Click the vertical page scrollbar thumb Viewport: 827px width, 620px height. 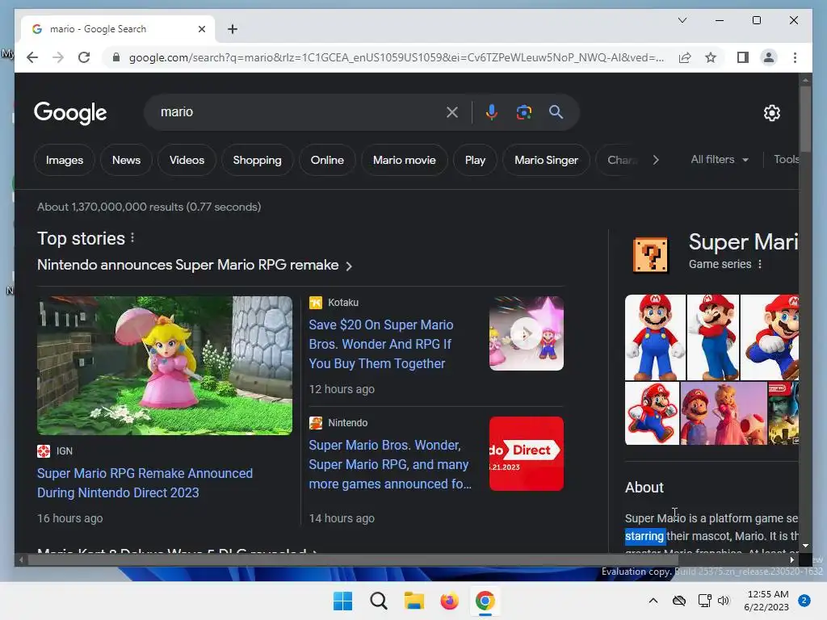point(805,119)
